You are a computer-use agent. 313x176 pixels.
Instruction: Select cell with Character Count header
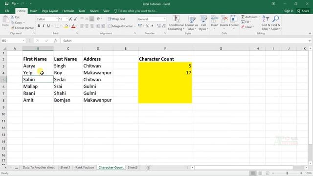click(x=165, y=59)
